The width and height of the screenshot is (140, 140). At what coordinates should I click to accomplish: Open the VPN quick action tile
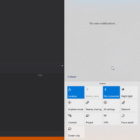111,119
